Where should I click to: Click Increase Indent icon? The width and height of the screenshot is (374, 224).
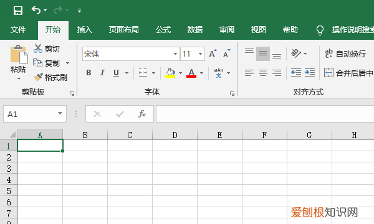pos(310,73)
